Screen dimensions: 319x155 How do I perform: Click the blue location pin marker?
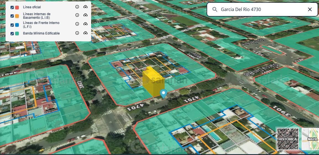(x=163, y=94)
